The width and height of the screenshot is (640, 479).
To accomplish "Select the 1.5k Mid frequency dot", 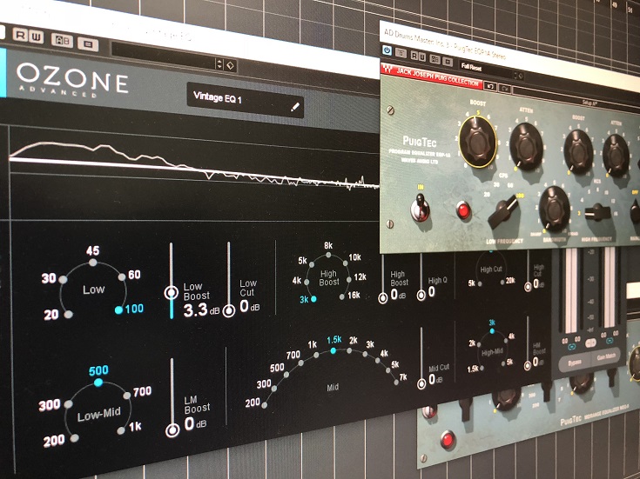I will (x=333, y=350).
